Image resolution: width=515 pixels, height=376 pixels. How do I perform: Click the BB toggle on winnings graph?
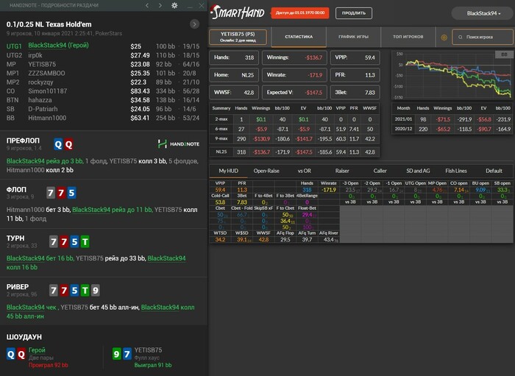point(504,54)
